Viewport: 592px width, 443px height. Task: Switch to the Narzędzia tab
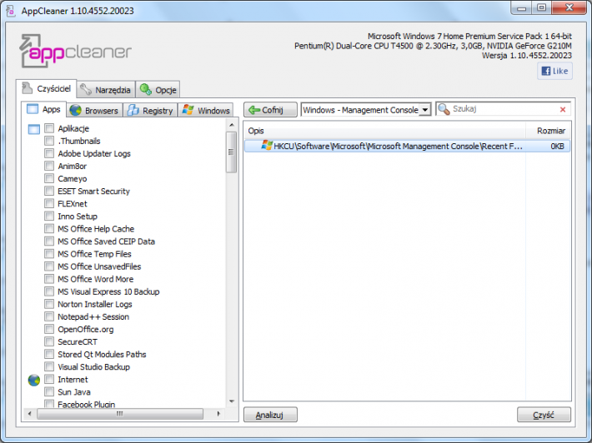click(106, 90)
